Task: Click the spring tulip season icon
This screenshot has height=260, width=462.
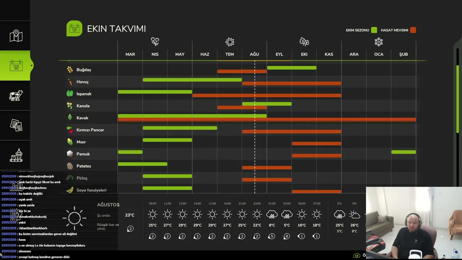Action: (155, 42)
